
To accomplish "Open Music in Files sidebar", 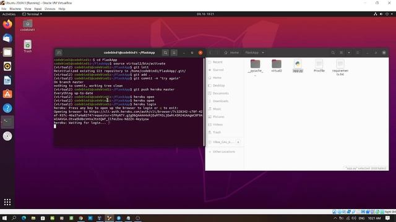I will [225, 109].
